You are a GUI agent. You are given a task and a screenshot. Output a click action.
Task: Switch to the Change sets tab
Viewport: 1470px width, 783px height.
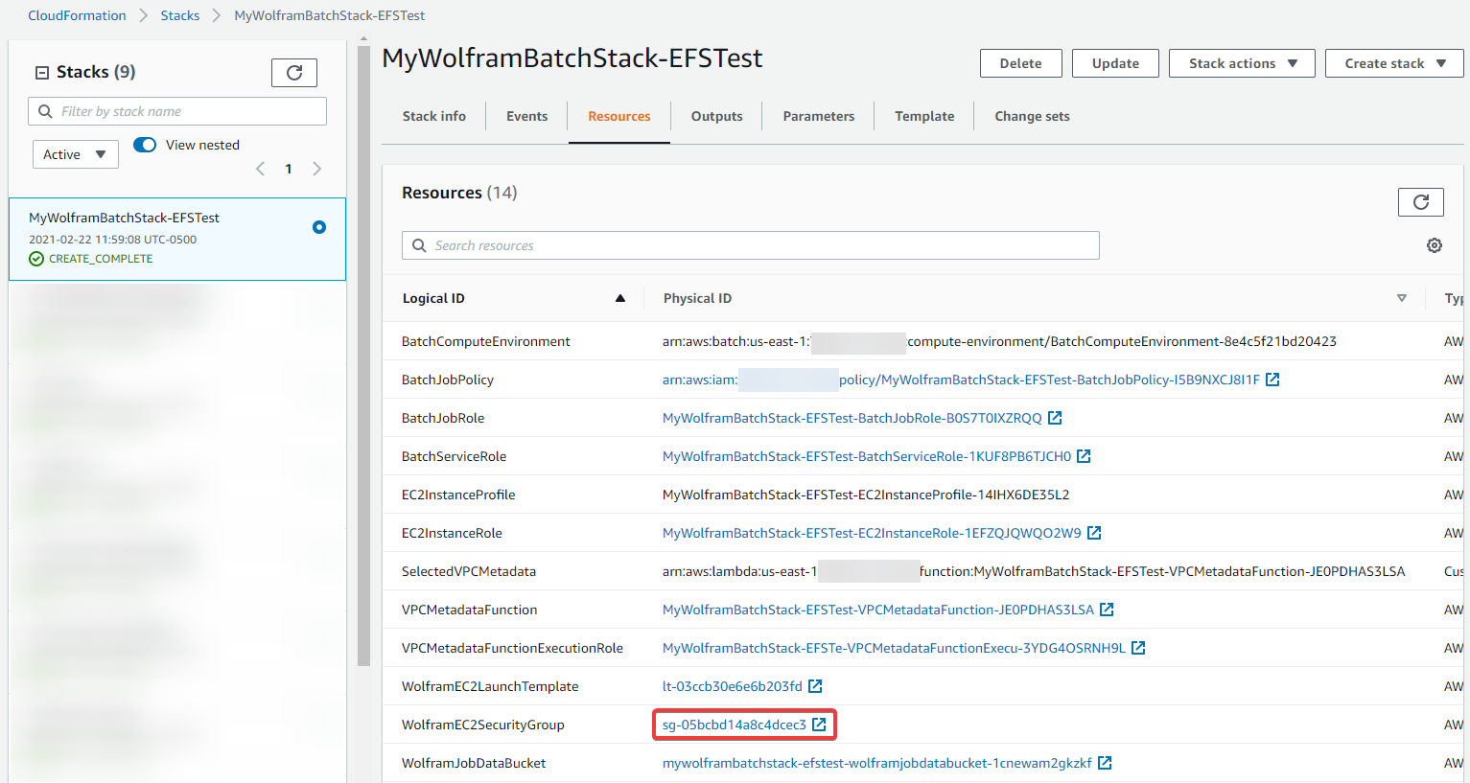pos(1032,116)
